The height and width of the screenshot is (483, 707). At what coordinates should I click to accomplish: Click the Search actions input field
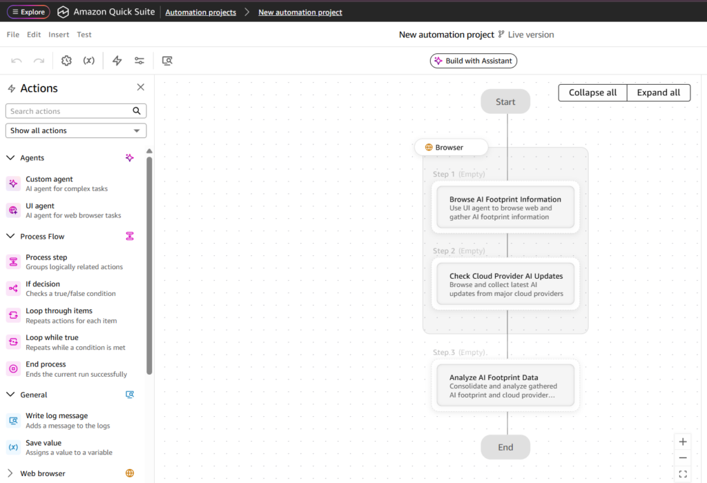(69, 111)
